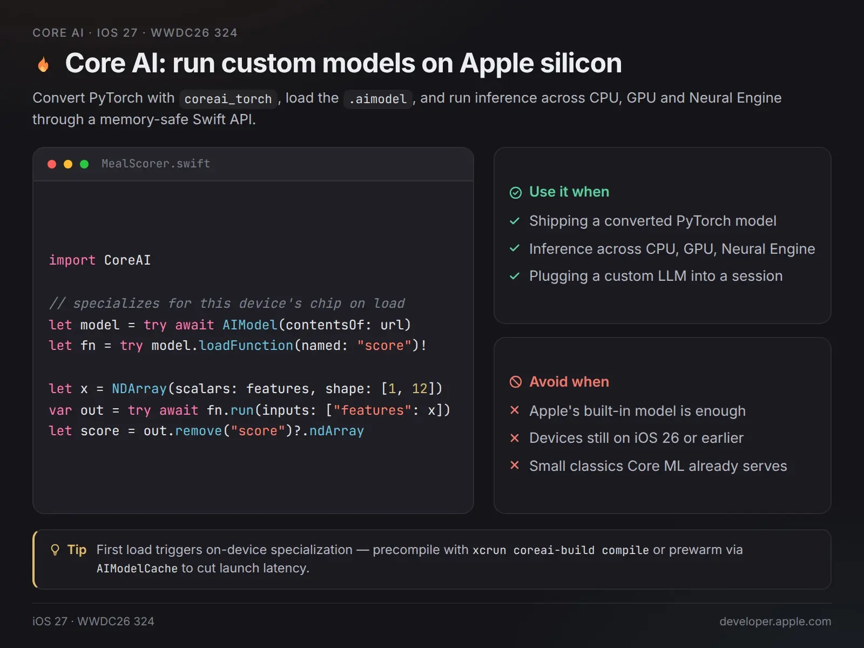864x648 pixels.
Task: Click the subtitle line through a memory-safe Swift API
Action: pos(144,119)
